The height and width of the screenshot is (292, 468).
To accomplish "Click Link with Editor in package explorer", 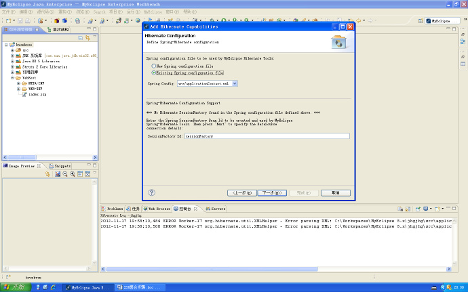I will (x=87, y=38).
